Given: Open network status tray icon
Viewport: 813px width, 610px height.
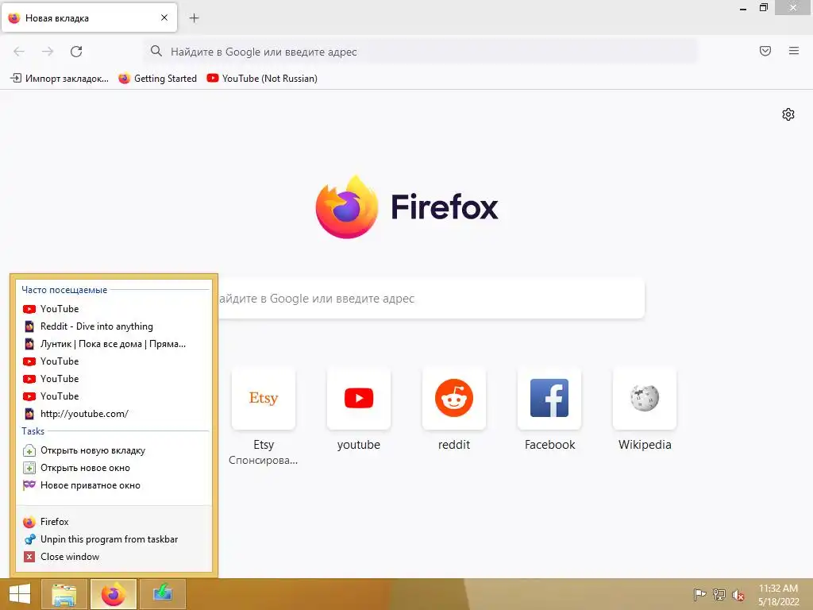Looking at the screenshot, I should (719, 594).
